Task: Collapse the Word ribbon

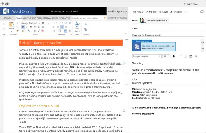Action: pos(126,34)
